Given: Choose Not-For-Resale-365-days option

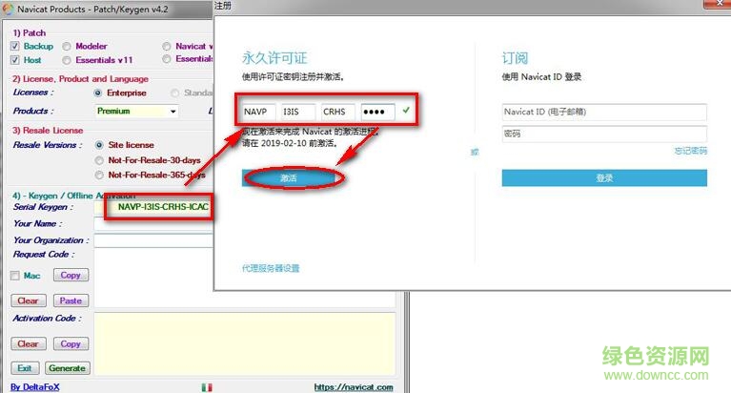Looking at the screenshot, I should [99, 175].
